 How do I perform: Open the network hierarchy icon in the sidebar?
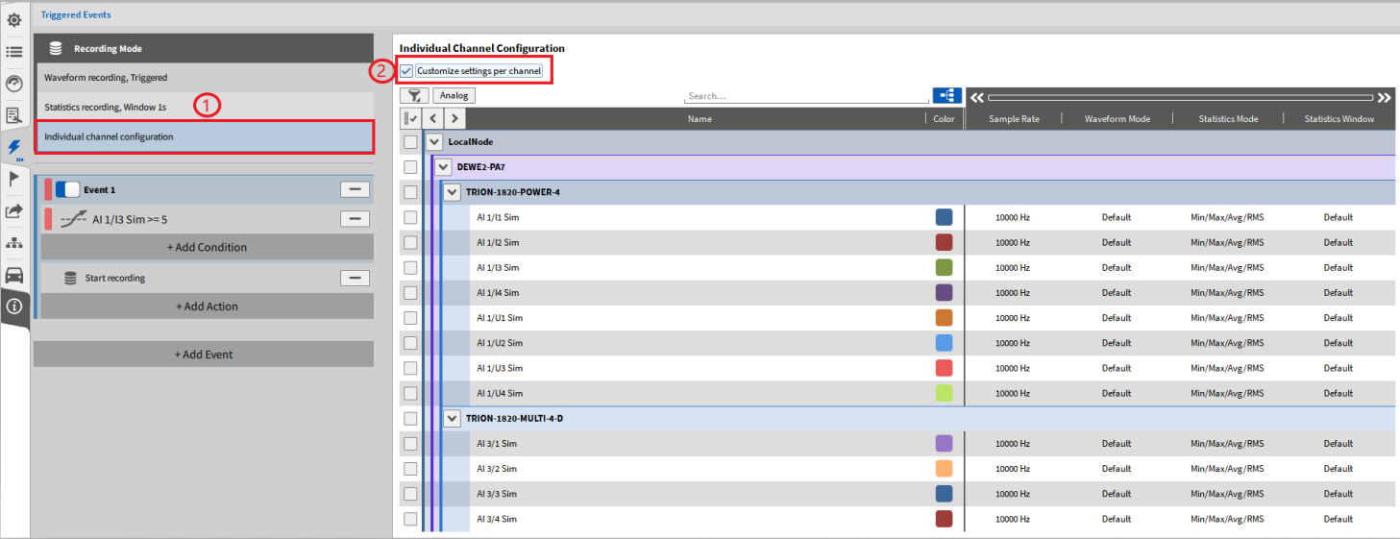click(x=14, y=243)
